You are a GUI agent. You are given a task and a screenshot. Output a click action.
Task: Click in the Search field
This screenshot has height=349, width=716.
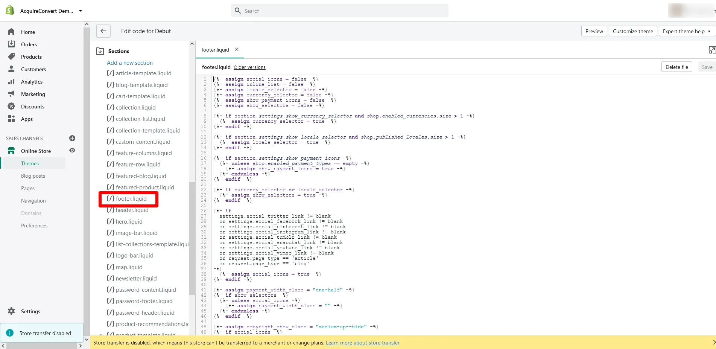tap(339, 11)
